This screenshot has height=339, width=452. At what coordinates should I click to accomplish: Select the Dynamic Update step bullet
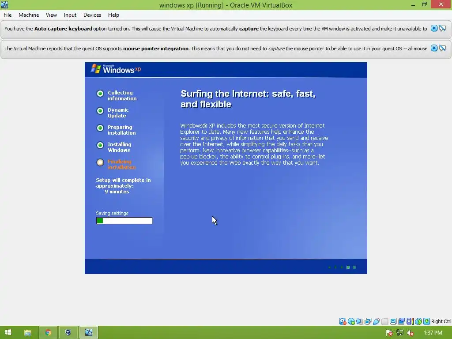pos(100,111)
